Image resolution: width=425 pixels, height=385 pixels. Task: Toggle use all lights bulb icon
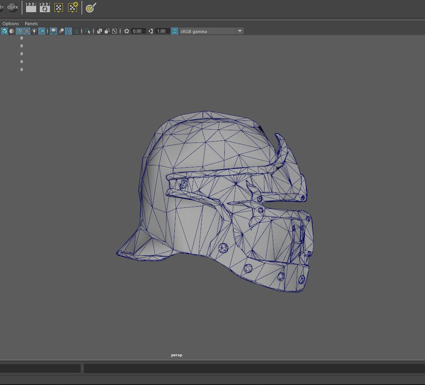pyautogui.click(x=34, y=31)
